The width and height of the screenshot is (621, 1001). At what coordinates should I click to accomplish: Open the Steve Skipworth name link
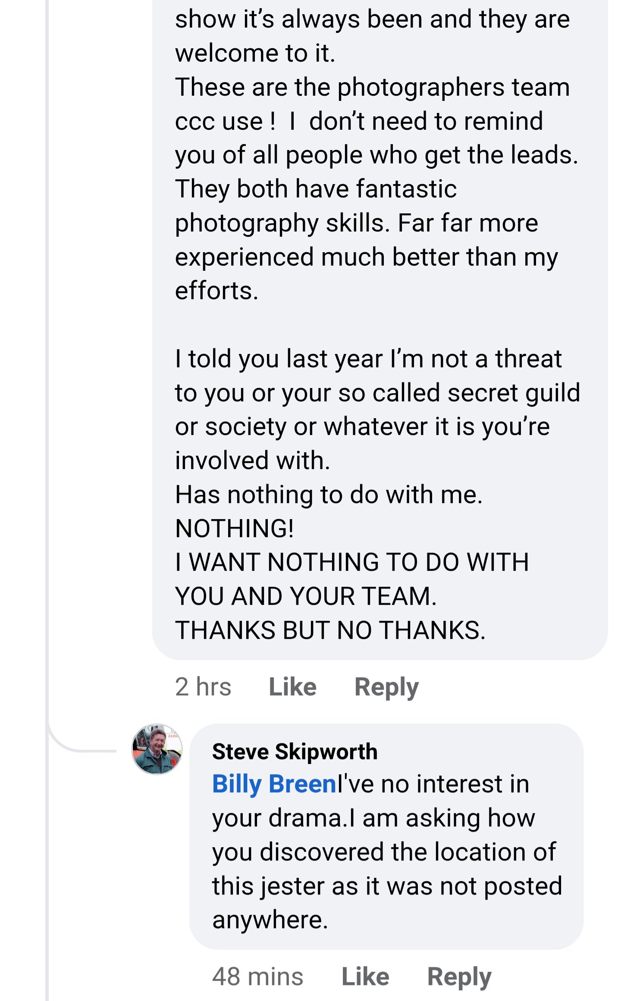[x=295, y=751]
